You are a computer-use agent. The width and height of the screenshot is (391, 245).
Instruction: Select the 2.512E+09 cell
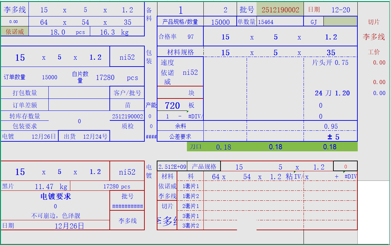[172, 167]
